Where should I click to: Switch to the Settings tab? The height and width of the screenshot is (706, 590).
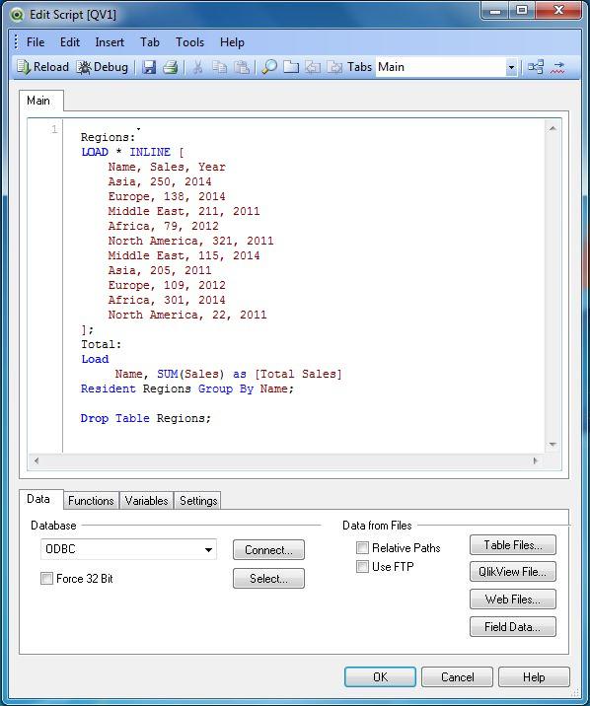198,501
